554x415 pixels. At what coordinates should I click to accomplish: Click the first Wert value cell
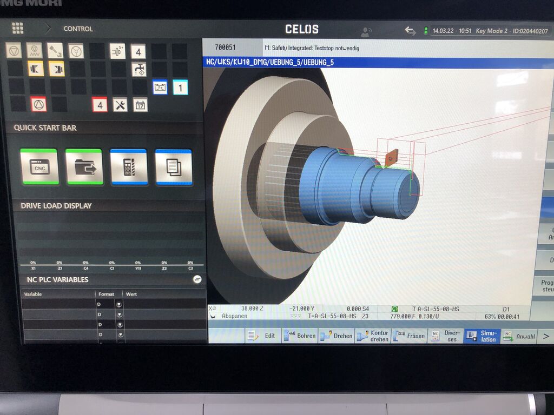point(166,304)
